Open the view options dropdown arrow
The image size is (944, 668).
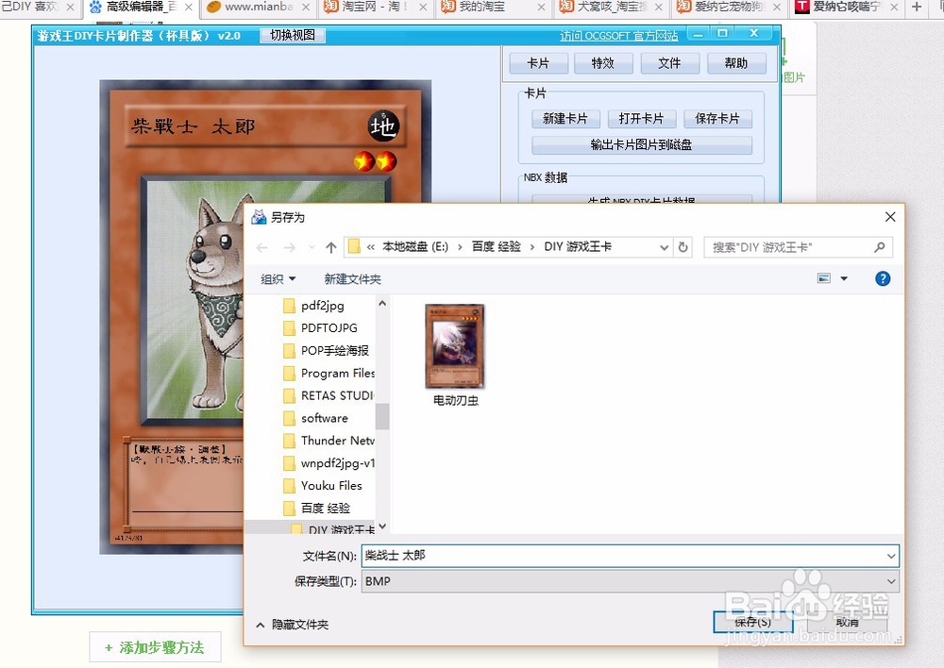pyautogui.click(x=844, y=278)
